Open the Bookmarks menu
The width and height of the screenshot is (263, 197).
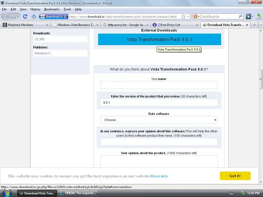pyautogui.click(x=52, y=9)
